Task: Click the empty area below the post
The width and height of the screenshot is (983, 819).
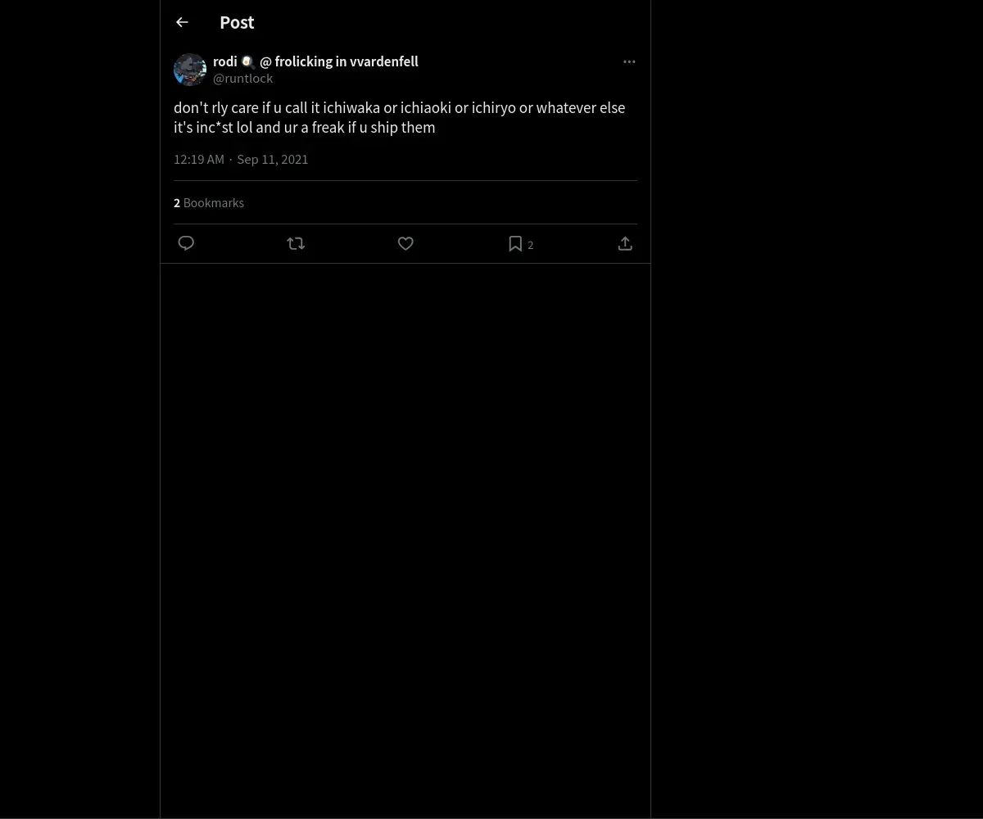Action: (x=405, y=541)
